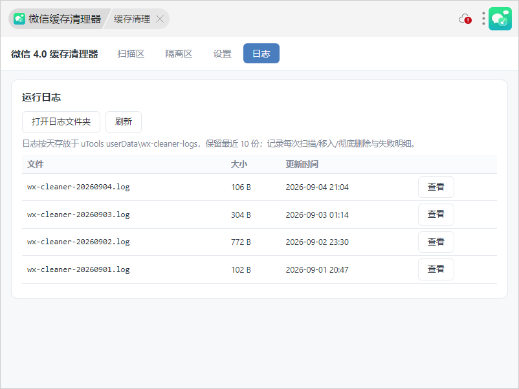This screenshot has height=389, width=519.
Task: Click the WeChat cleaner icon in the title pill
Action: click(19, 19)
